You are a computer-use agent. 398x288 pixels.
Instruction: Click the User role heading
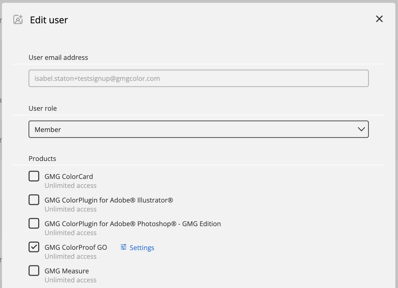click(43, 108)
